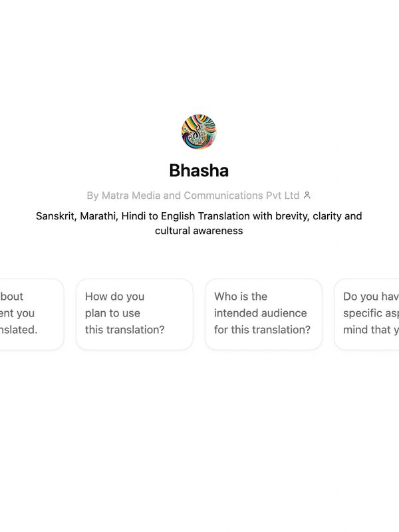Click the "mind that y" line in rightmost card
This screenshot has width=399, height=532.
pos(371,329)
